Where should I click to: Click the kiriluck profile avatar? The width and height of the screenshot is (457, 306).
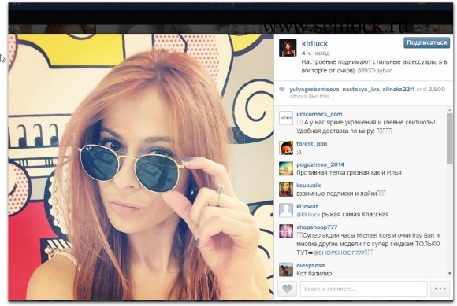[288, 48]
